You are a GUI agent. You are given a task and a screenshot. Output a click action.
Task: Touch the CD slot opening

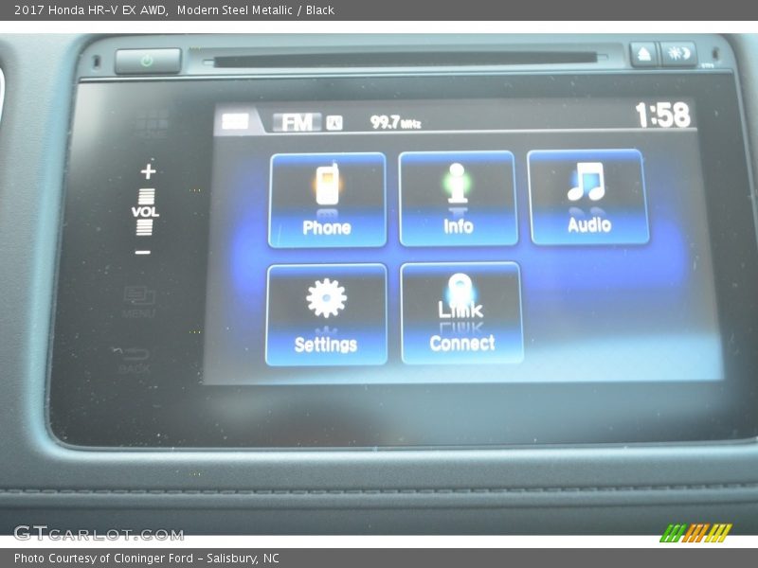coord(406,60)
